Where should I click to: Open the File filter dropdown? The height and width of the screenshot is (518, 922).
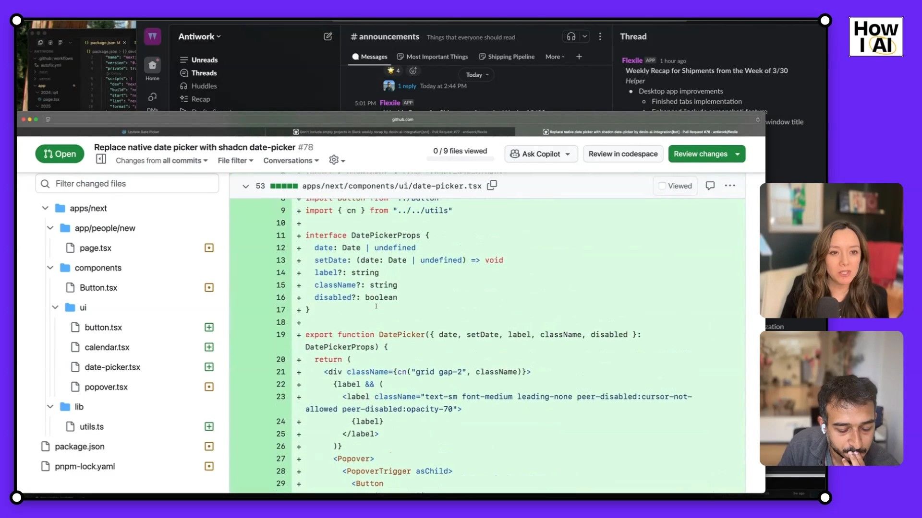click(x=235, y=161)
